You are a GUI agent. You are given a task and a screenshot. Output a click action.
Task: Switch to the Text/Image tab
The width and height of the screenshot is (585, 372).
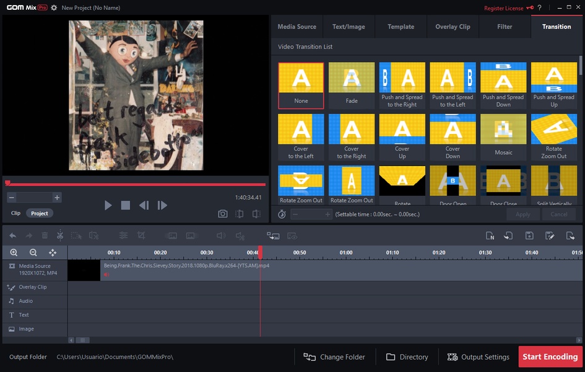pos(349,27)
